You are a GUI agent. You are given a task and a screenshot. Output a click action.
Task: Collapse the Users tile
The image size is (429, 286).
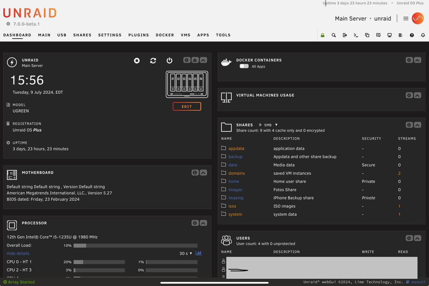pos(418,238)
